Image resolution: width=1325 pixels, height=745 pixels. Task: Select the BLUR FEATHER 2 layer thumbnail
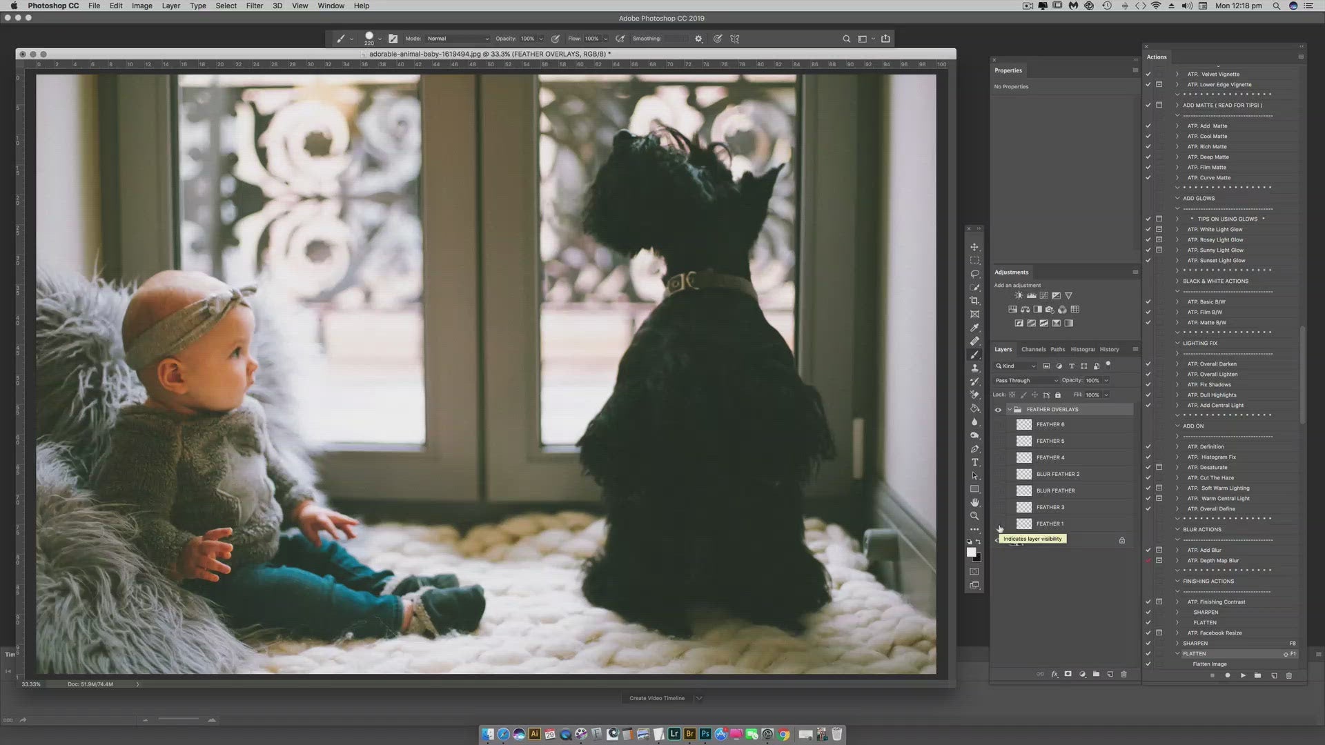pos(1024,475)
